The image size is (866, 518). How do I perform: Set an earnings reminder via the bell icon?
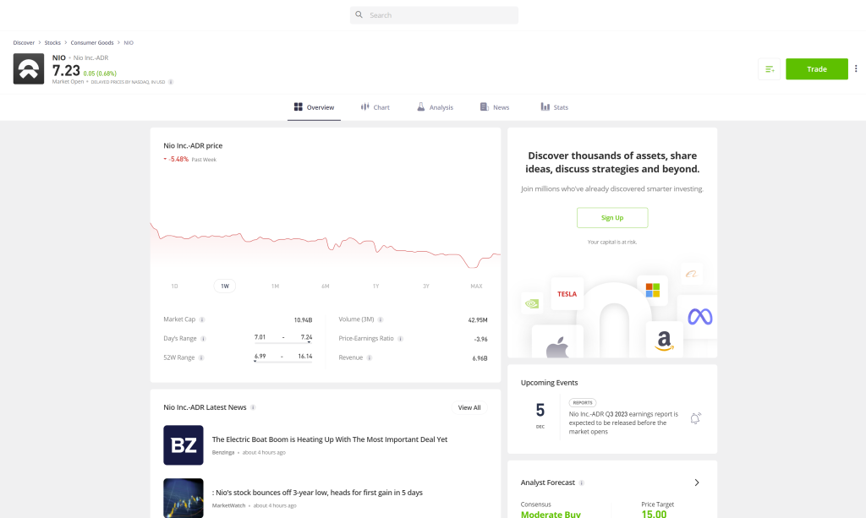coord(695,417)
